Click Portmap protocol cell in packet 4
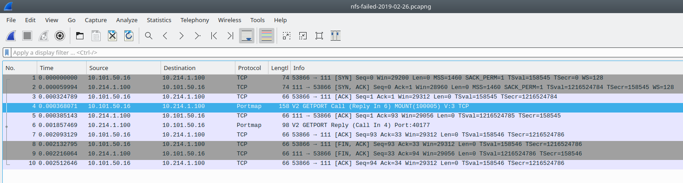The width and height of the screenshot is (683, 183). tap(249, 106)
